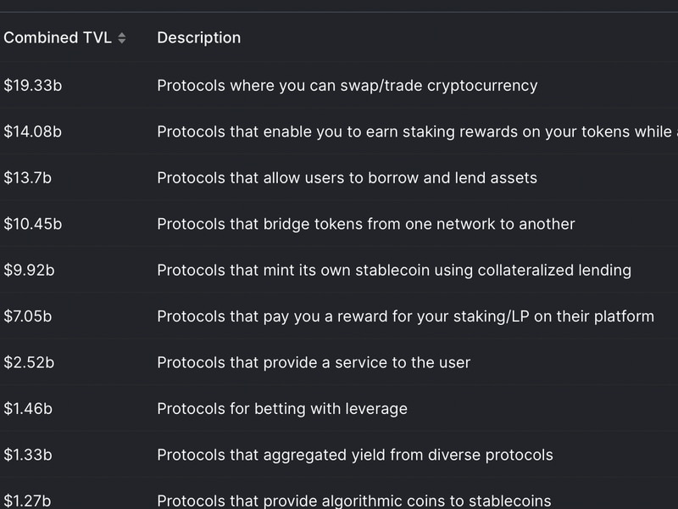Select the $10.45b TVL cell

coord(33,224)
